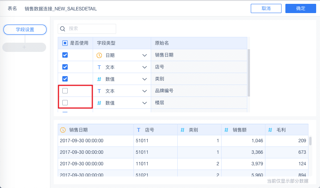
Task: Expand the type dropdown for 店号
Action: [x=145, y=67]
